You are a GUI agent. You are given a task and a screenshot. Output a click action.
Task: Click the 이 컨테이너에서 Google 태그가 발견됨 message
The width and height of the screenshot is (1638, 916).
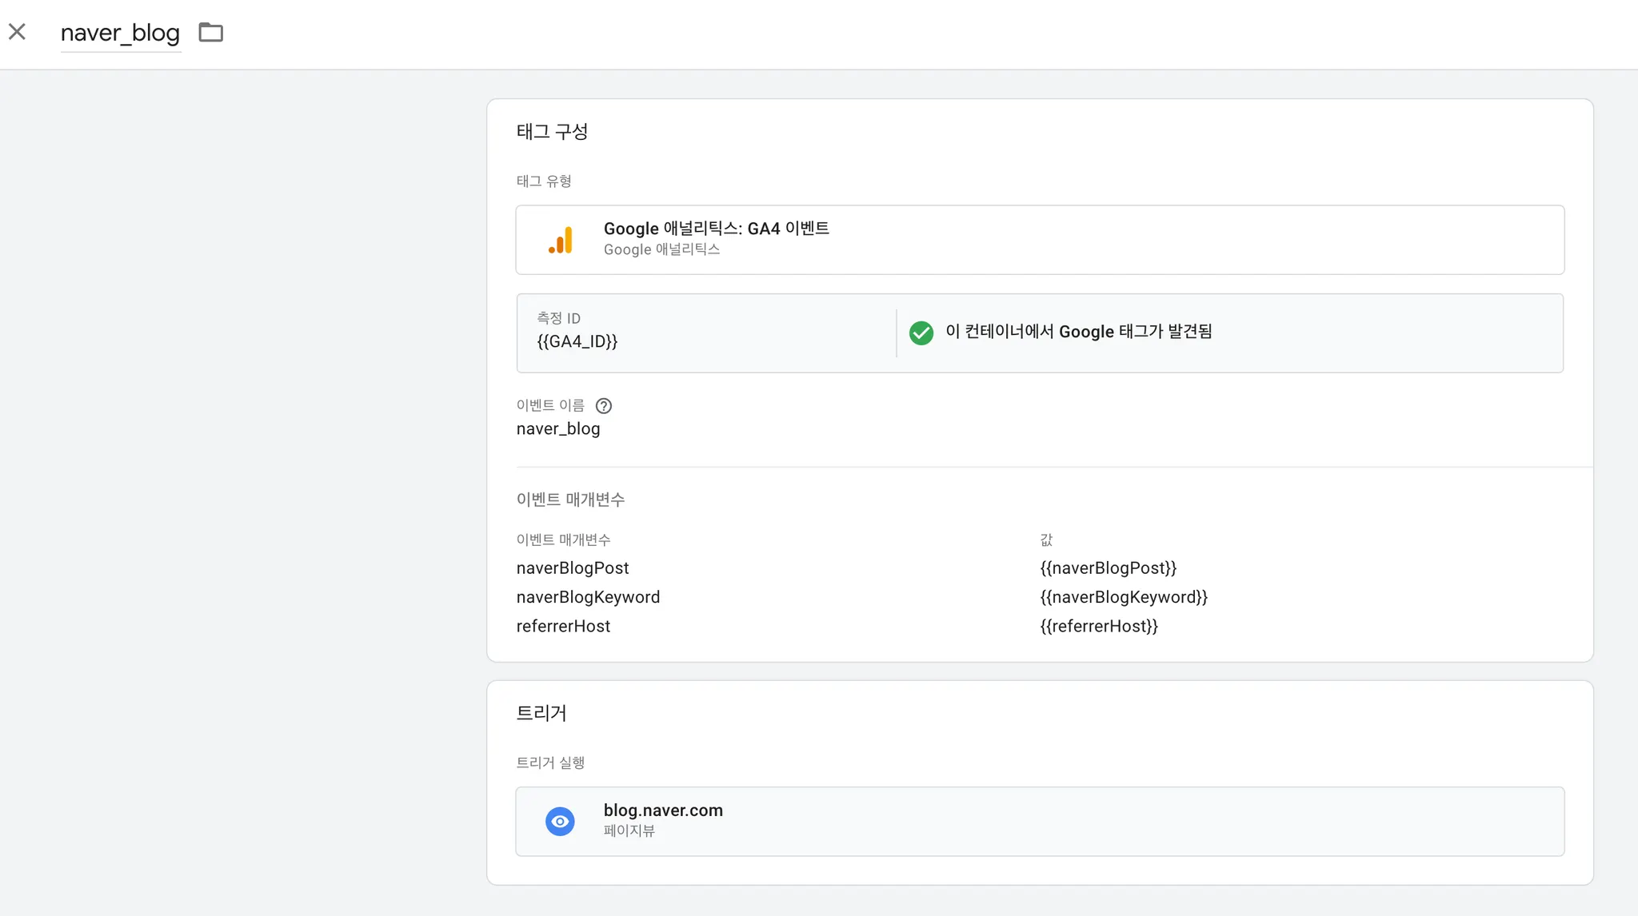coord(1078,332)
